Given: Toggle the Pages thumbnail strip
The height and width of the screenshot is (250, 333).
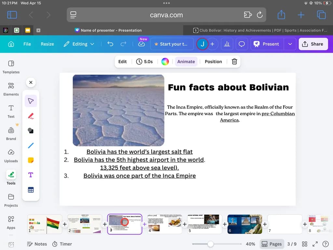Looking at the screenshot, I should (272, 244).
